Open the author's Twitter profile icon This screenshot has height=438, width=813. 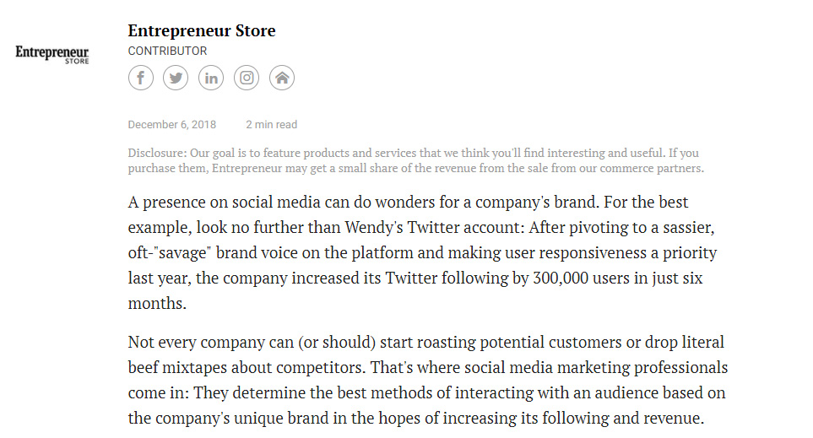(x=176, y=78)
